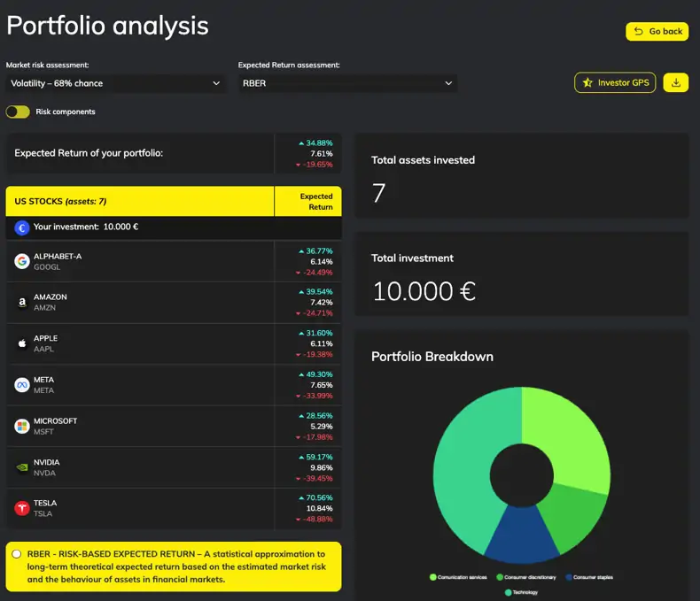Select the RBER description radio button
Viewport: 700px width, 601px height.
(17, 554)
